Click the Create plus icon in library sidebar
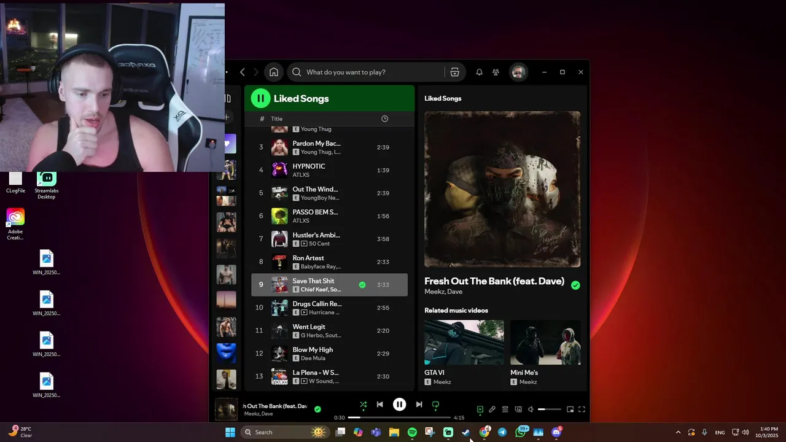Screen dimensions: 786x442 227,117
